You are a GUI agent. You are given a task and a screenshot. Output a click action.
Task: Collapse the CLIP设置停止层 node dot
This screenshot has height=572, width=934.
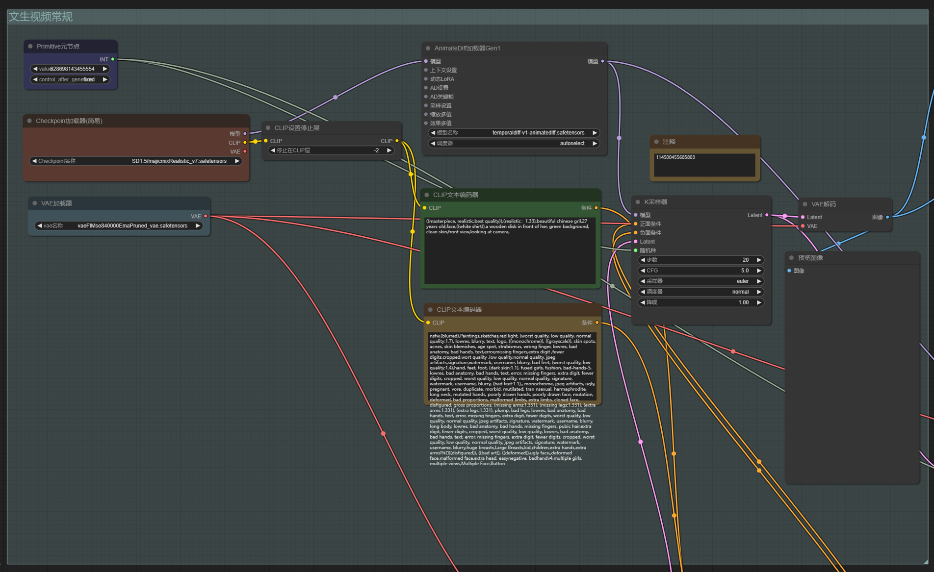click(268, 128)
